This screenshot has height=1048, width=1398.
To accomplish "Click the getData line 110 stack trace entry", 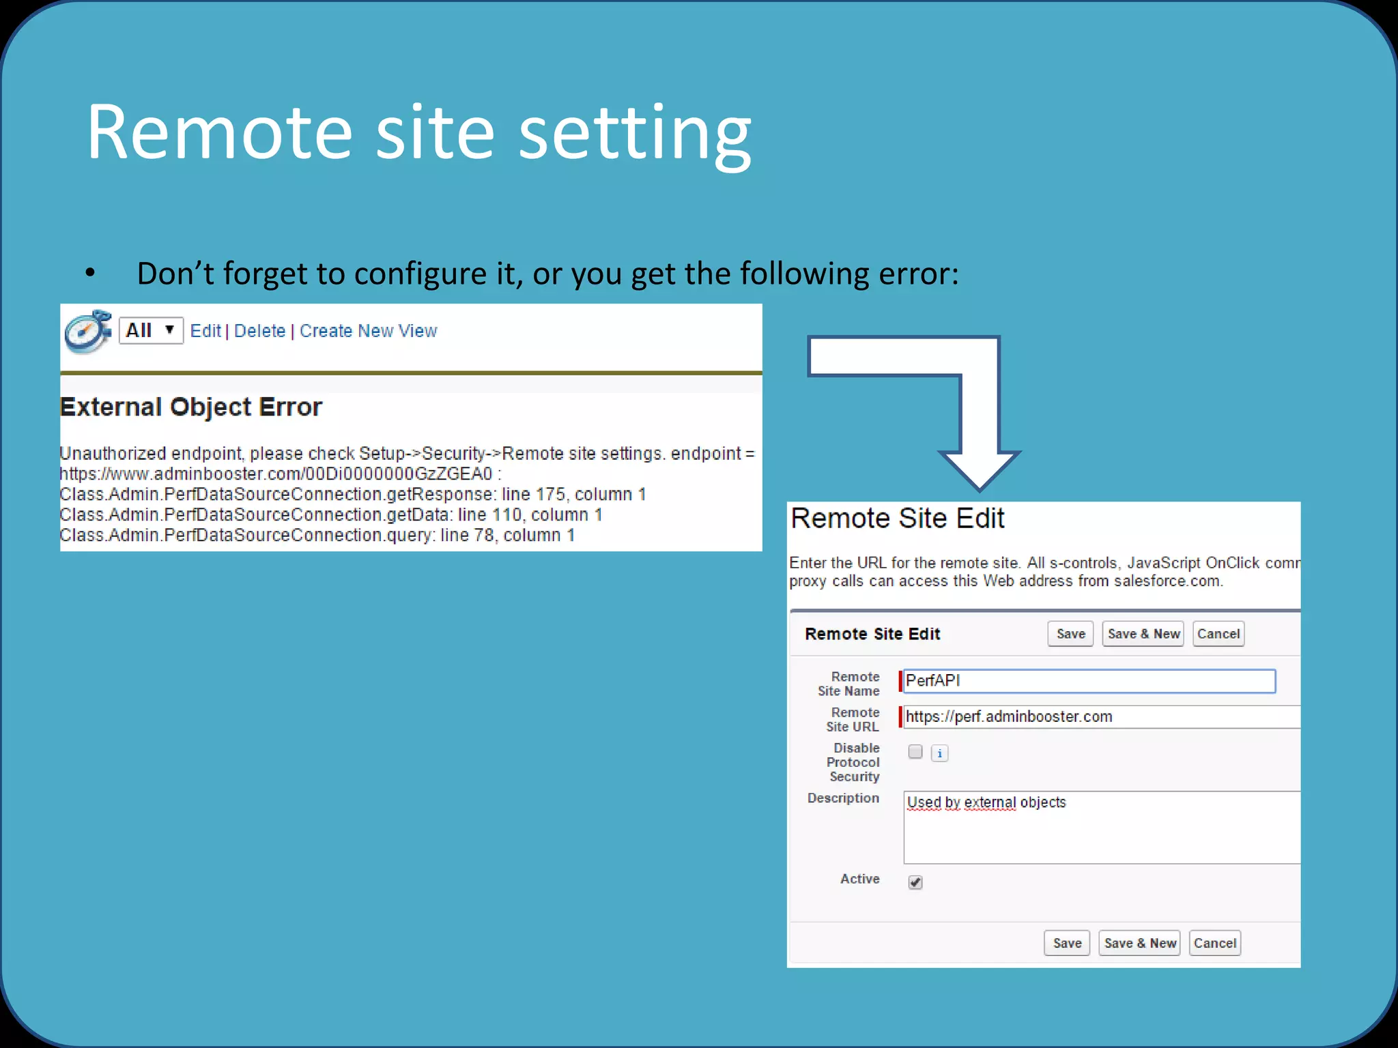I will pyautogui.click(x=331, y=514).
